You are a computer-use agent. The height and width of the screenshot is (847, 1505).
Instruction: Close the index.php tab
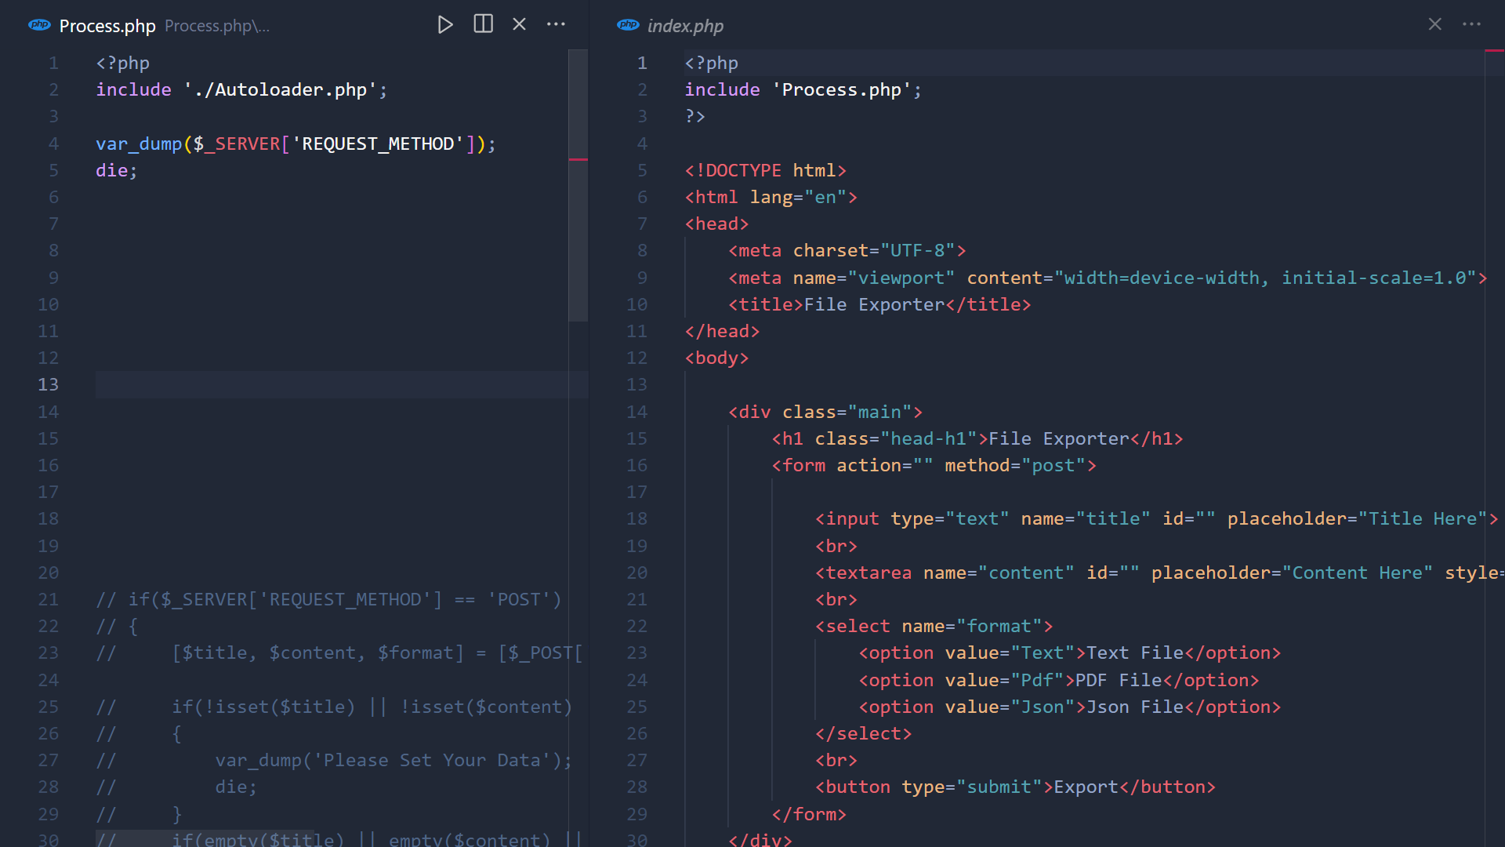pos(1434,24)
